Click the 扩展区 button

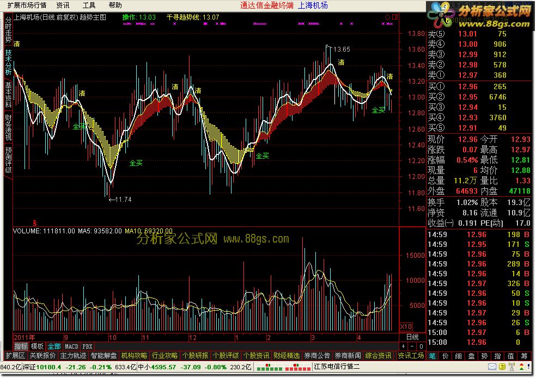15,356
